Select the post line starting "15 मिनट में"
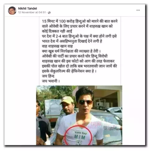151x151 pixels. (80, 21)
